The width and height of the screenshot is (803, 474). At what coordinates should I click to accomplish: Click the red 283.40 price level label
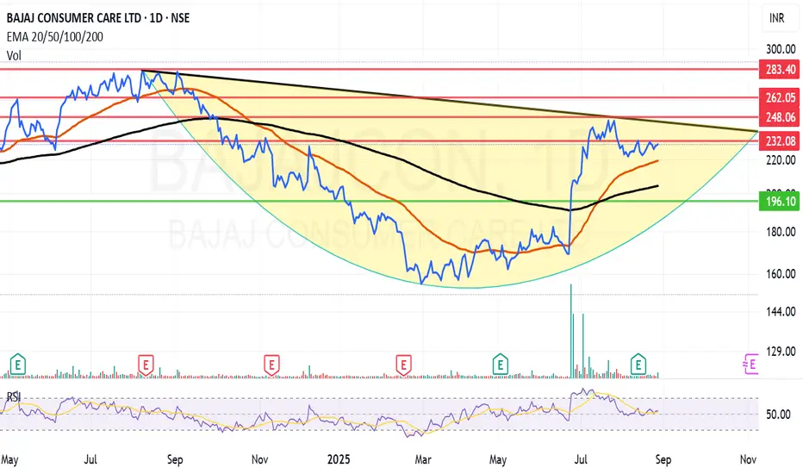click(780, 69)
